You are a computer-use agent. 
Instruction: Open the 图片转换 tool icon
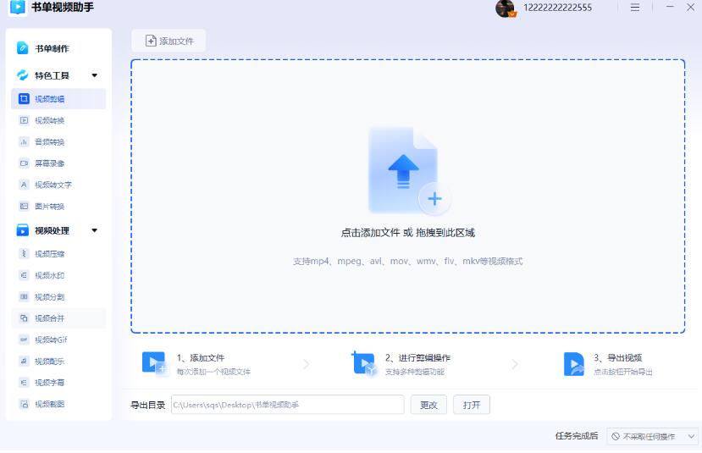click(x=25, y=207)
